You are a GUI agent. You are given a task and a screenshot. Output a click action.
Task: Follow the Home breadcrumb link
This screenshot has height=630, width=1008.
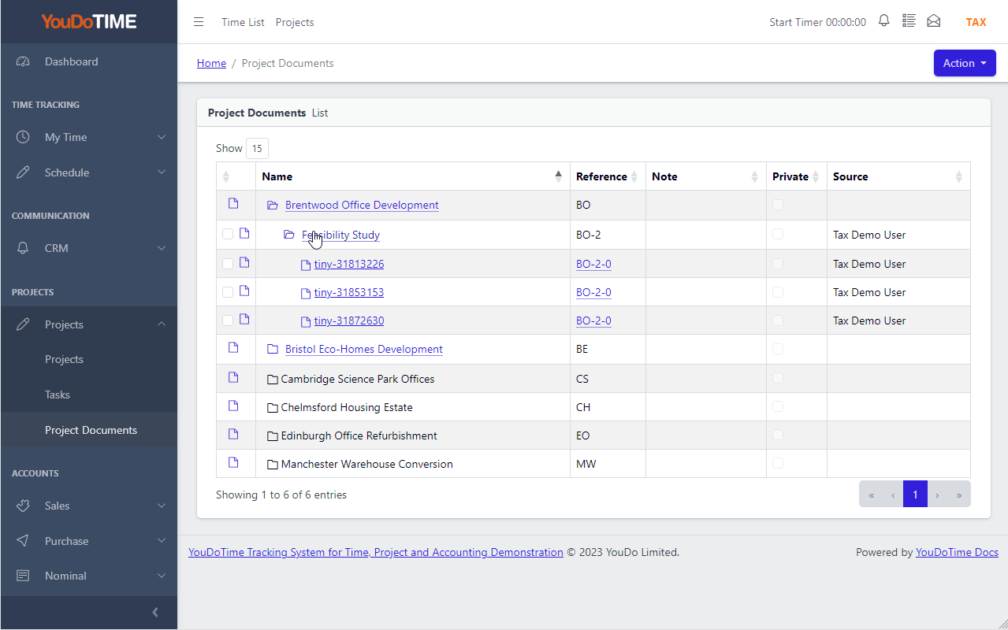211,63
